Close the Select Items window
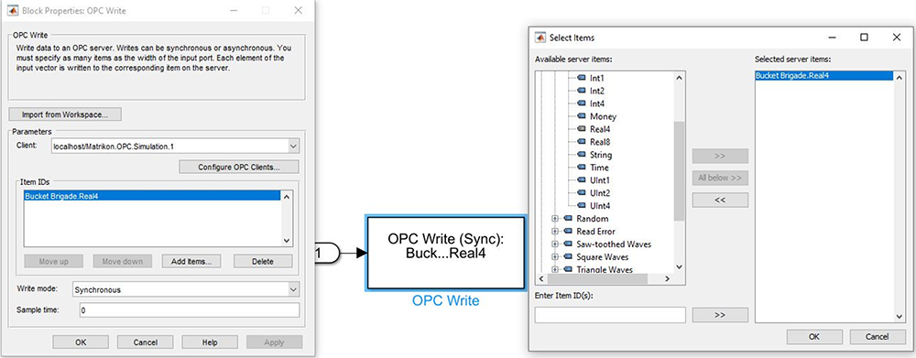 (x=897, y=37)
